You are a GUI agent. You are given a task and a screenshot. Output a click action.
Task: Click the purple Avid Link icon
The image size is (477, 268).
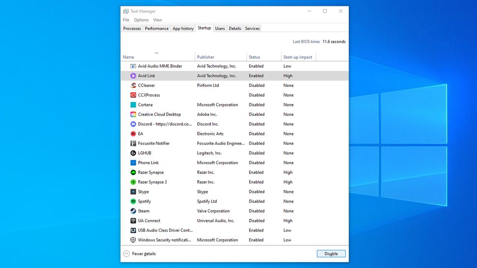(133, 76)
